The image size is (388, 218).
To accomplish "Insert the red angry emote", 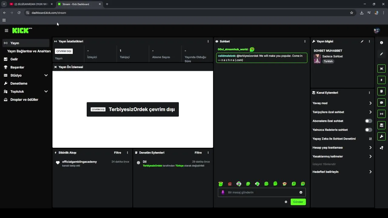I will [230, 184].
